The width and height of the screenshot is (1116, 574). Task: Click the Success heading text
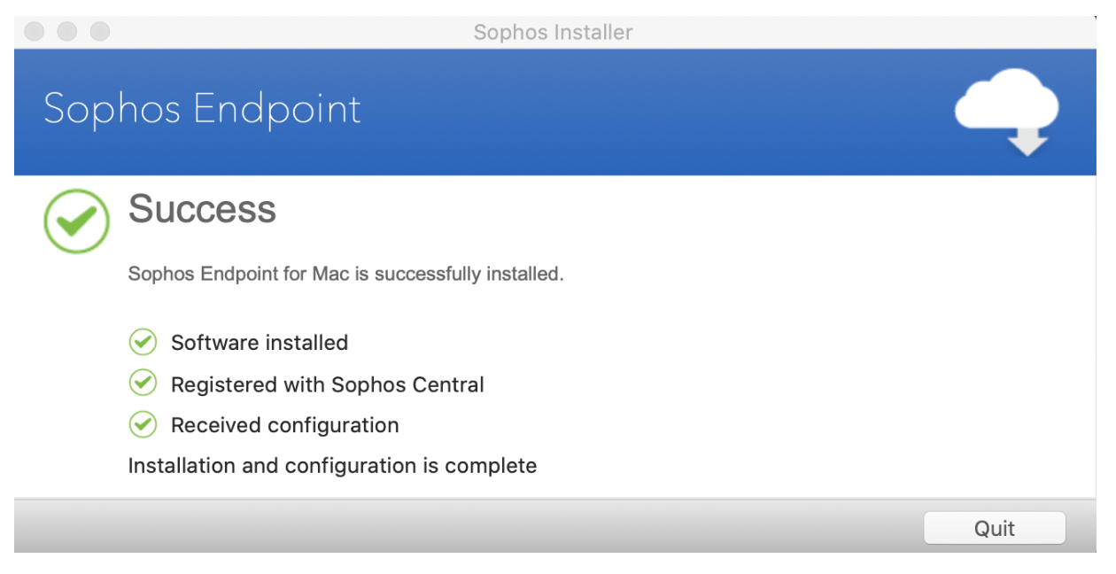(203, 210)
